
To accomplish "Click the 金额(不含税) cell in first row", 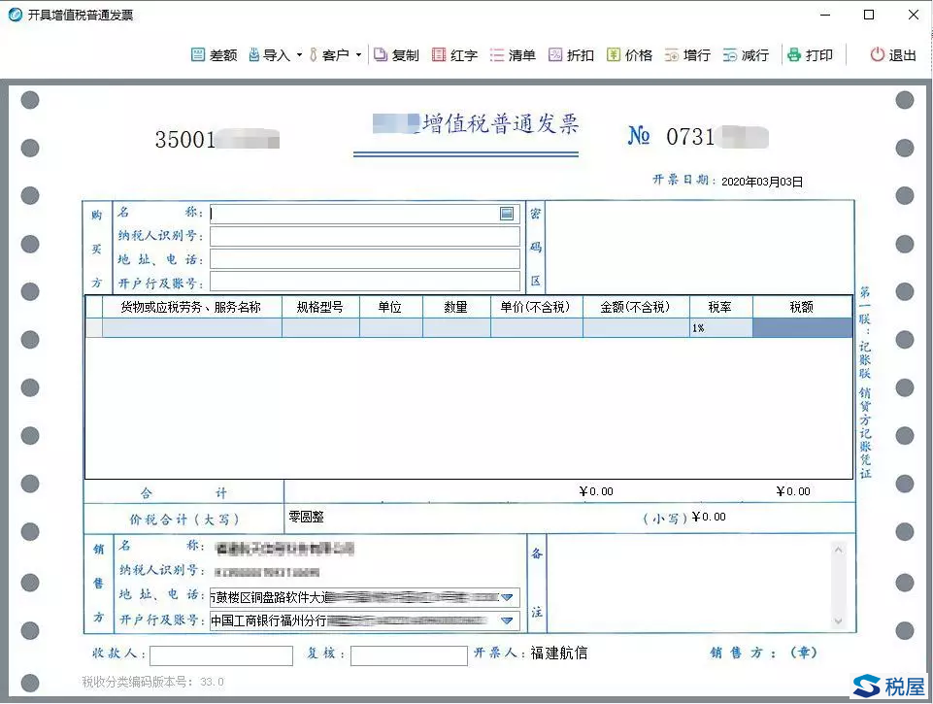I will pos(636,328).
